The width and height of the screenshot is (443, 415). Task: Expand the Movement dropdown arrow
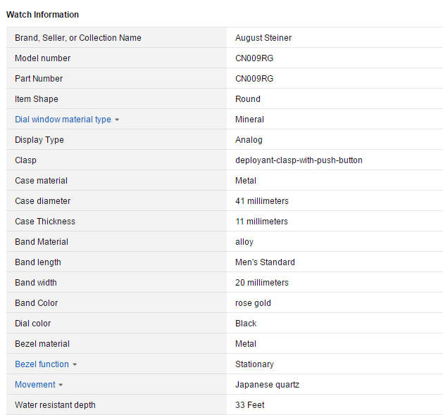(x=61, y=385)
